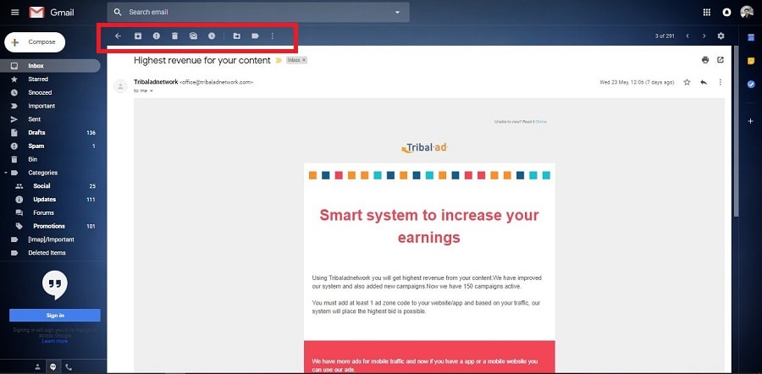
Task: Go to the newer email arrow
Action: pyautogui.click(x=687, y=36)
